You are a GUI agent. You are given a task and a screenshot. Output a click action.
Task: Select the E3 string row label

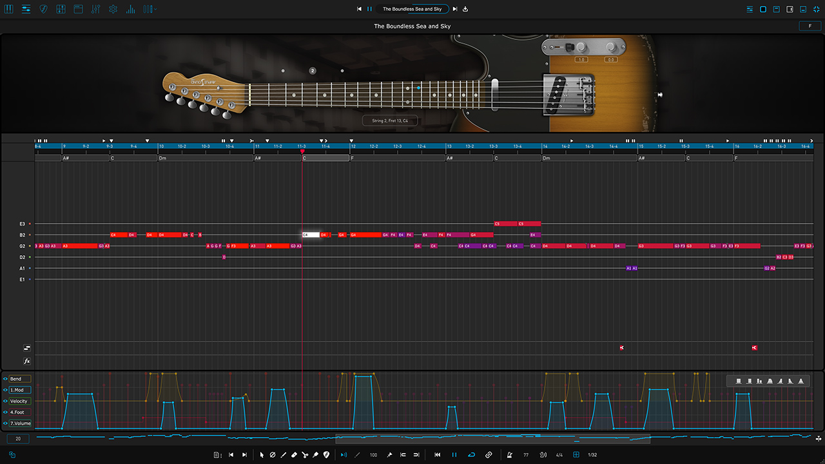(22, 224)
